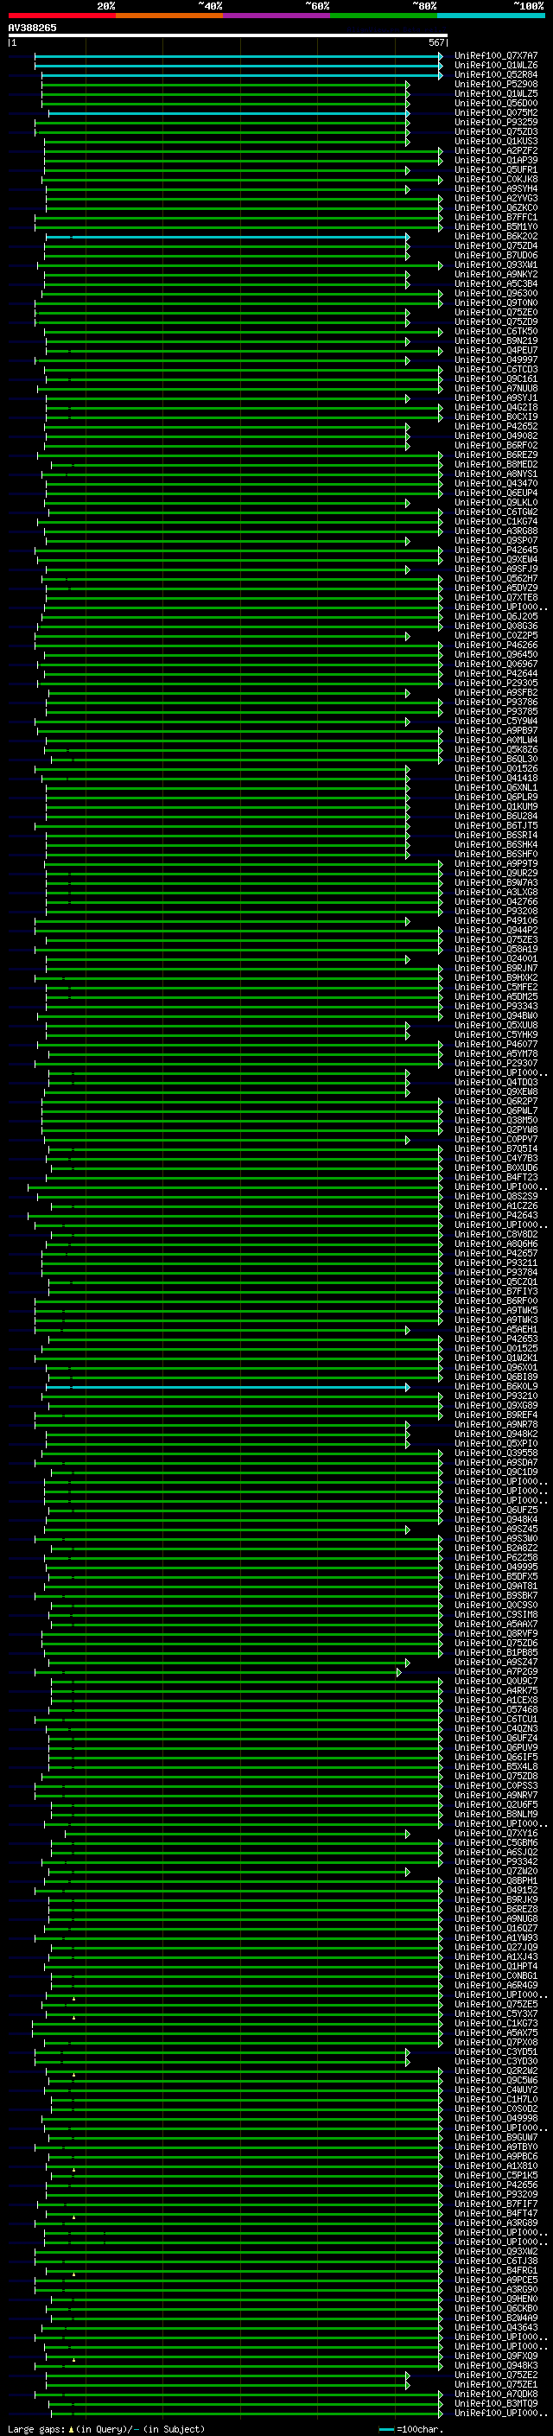This screenshot has height=2436, width=553.
Task: Click the Large gaps legend text
Action: click(x=106, y=2428)
